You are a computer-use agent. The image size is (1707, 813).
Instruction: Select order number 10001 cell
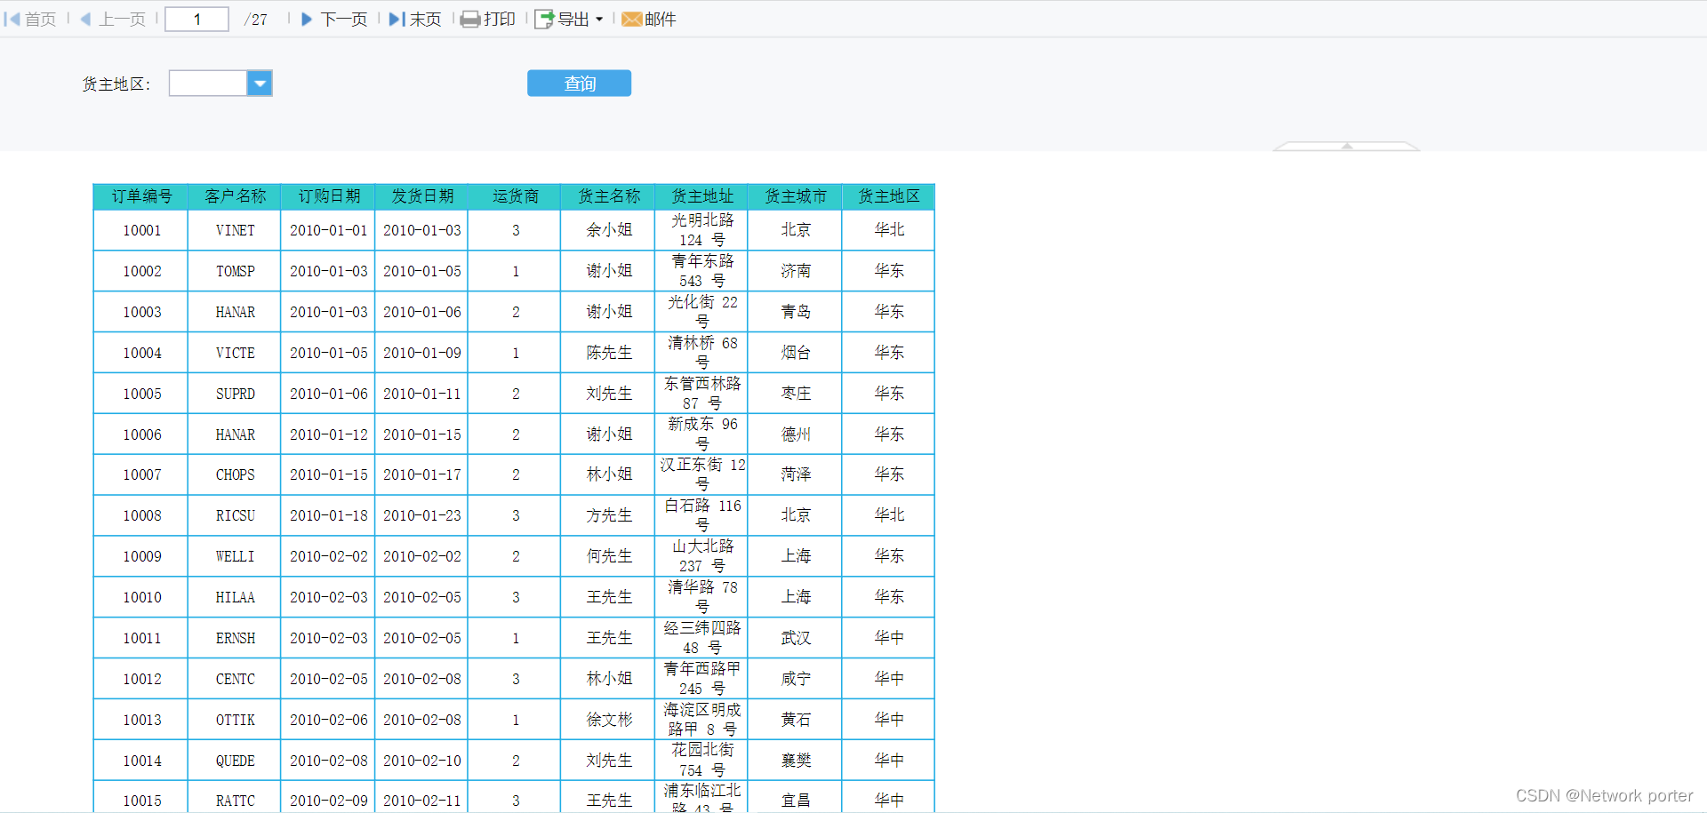[x=141, y=230]
